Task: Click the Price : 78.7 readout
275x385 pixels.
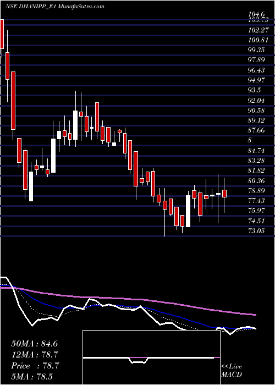Action: point(35,366)
